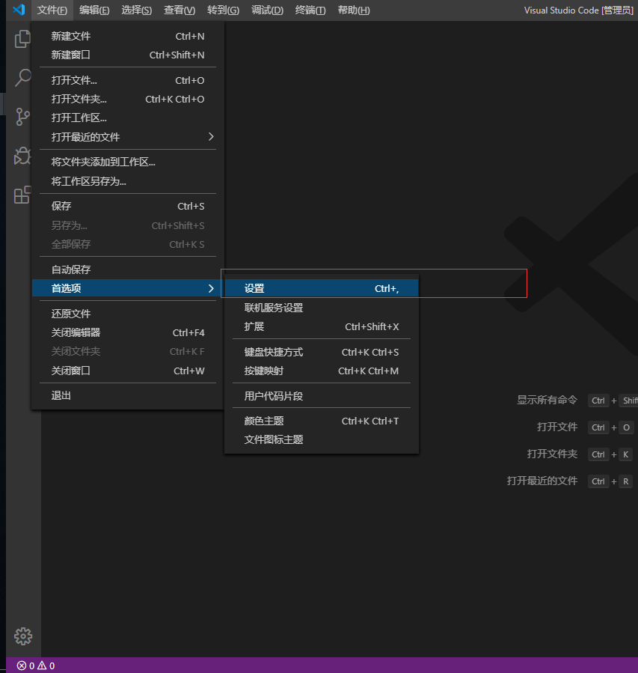This screenshot has height=673, width=638.
Task: Open 设置 in the Preferences submenu
Action: [321, 288]
